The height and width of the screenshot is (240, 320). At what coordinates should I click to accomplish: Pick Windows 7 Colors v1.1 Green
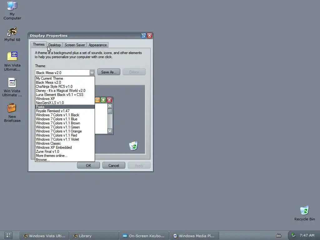[65, 127]
